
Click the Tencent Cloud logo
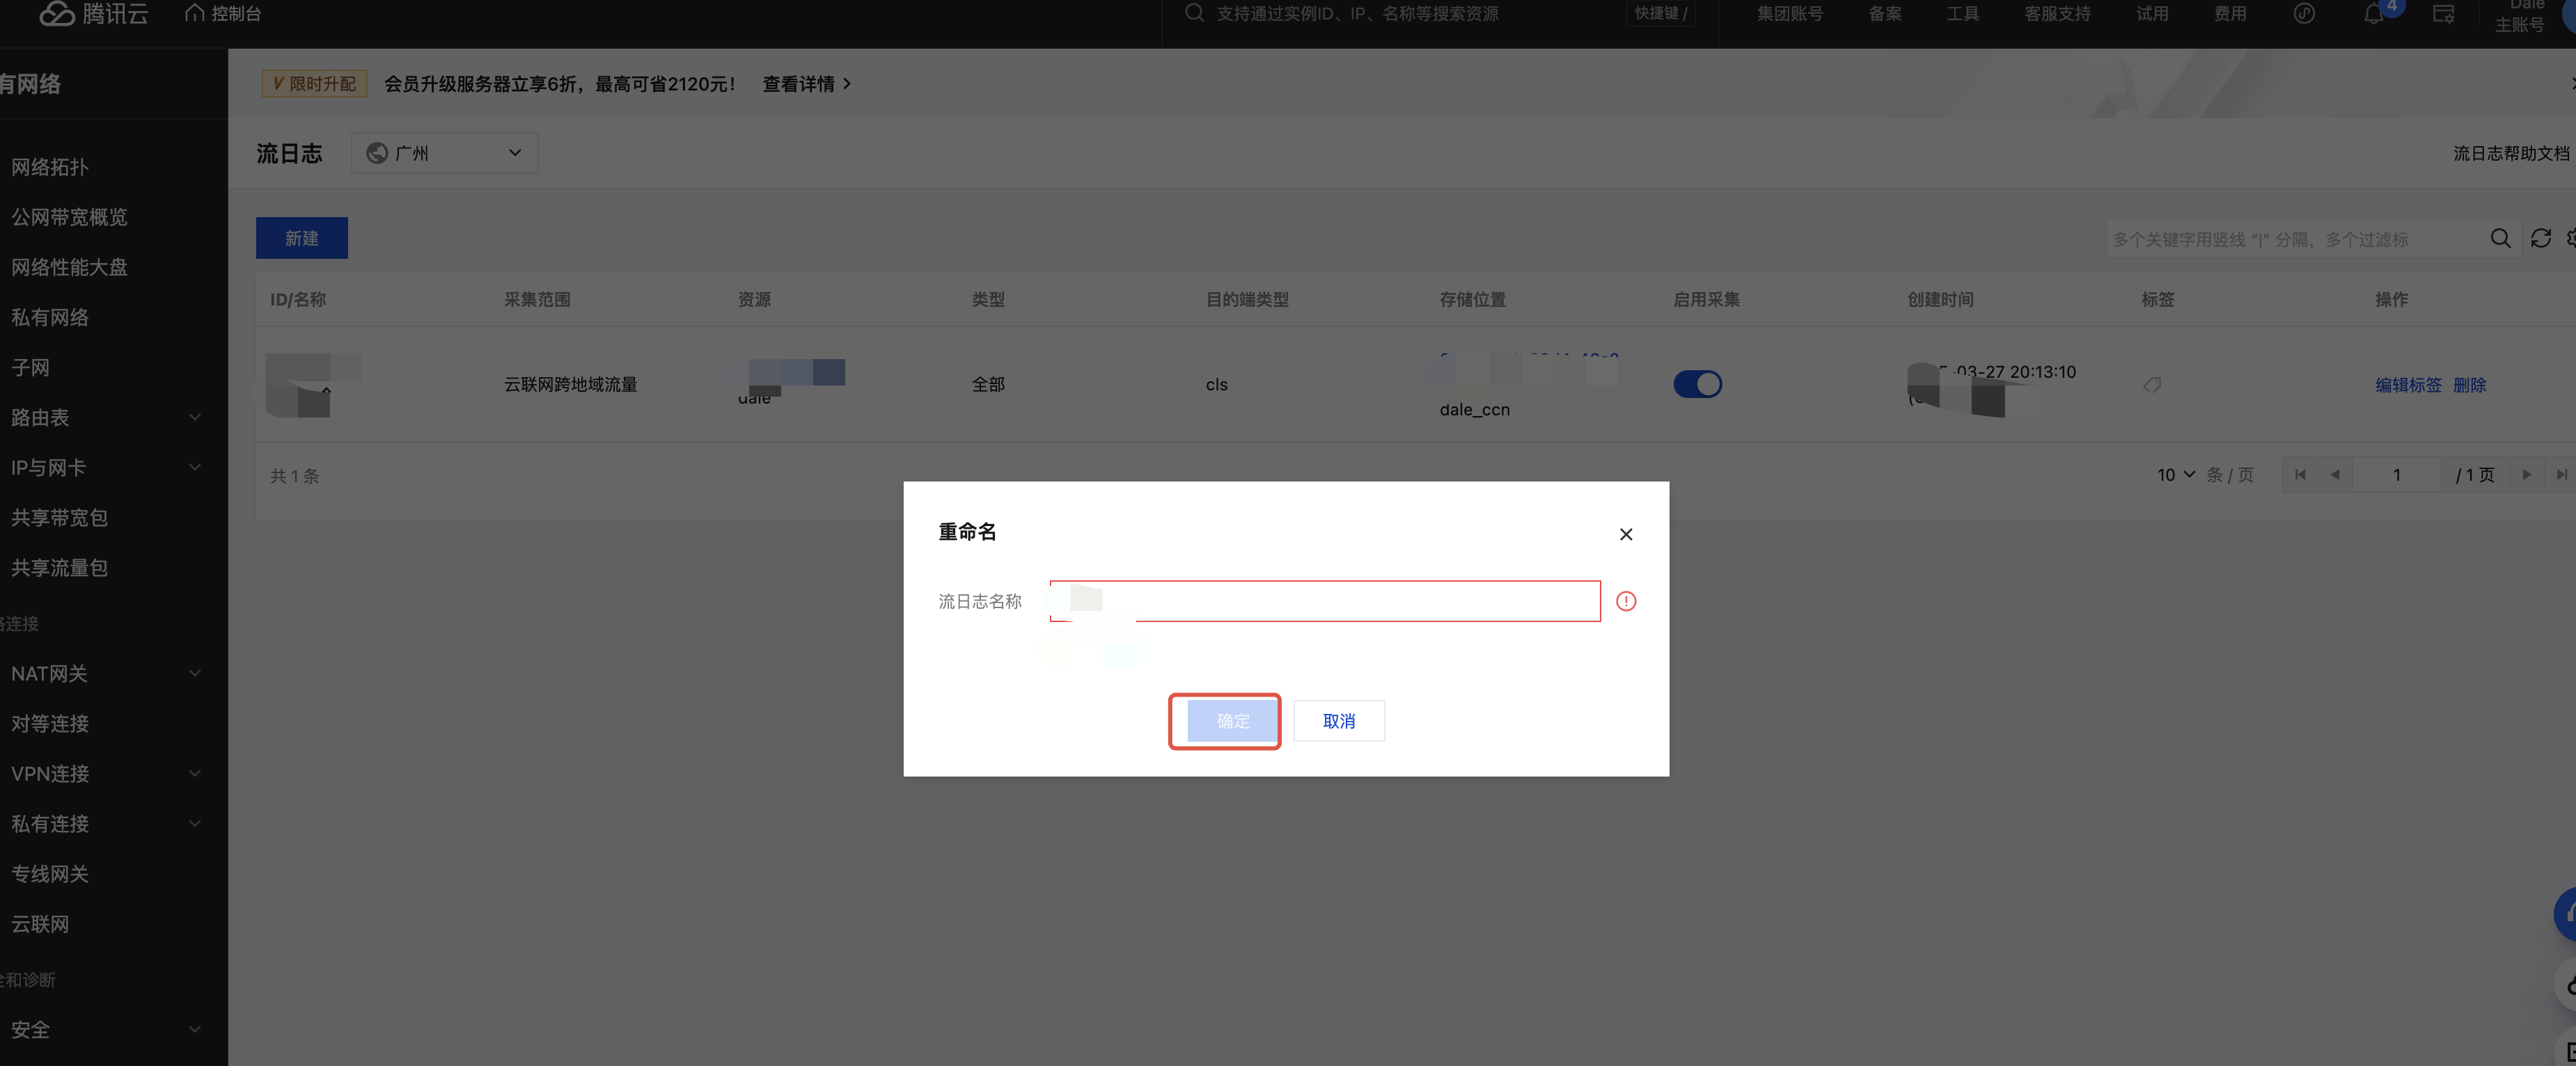coord(94,13)
